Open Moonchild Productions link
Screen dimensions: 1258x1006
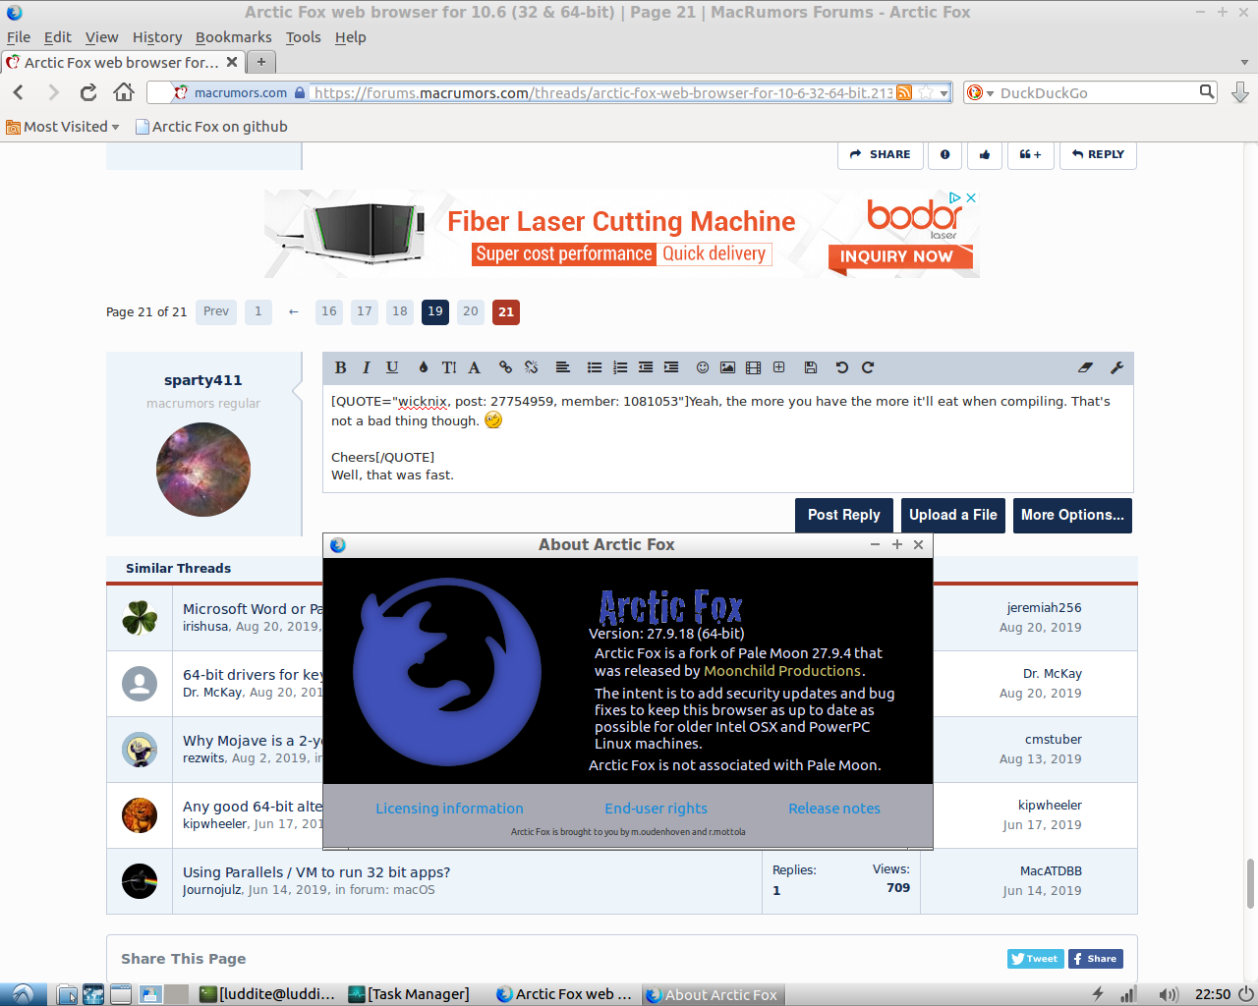point(782,671)
